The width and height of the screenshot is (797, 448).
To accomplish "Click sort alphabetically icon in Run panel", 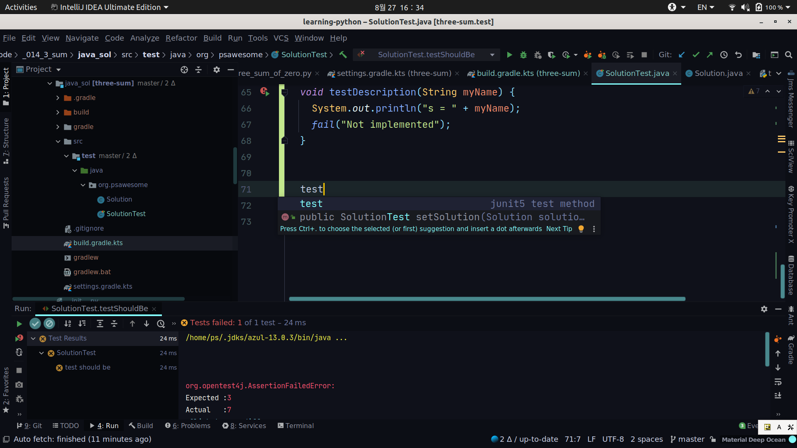I will pyautogui.click(x=68, y=324).
